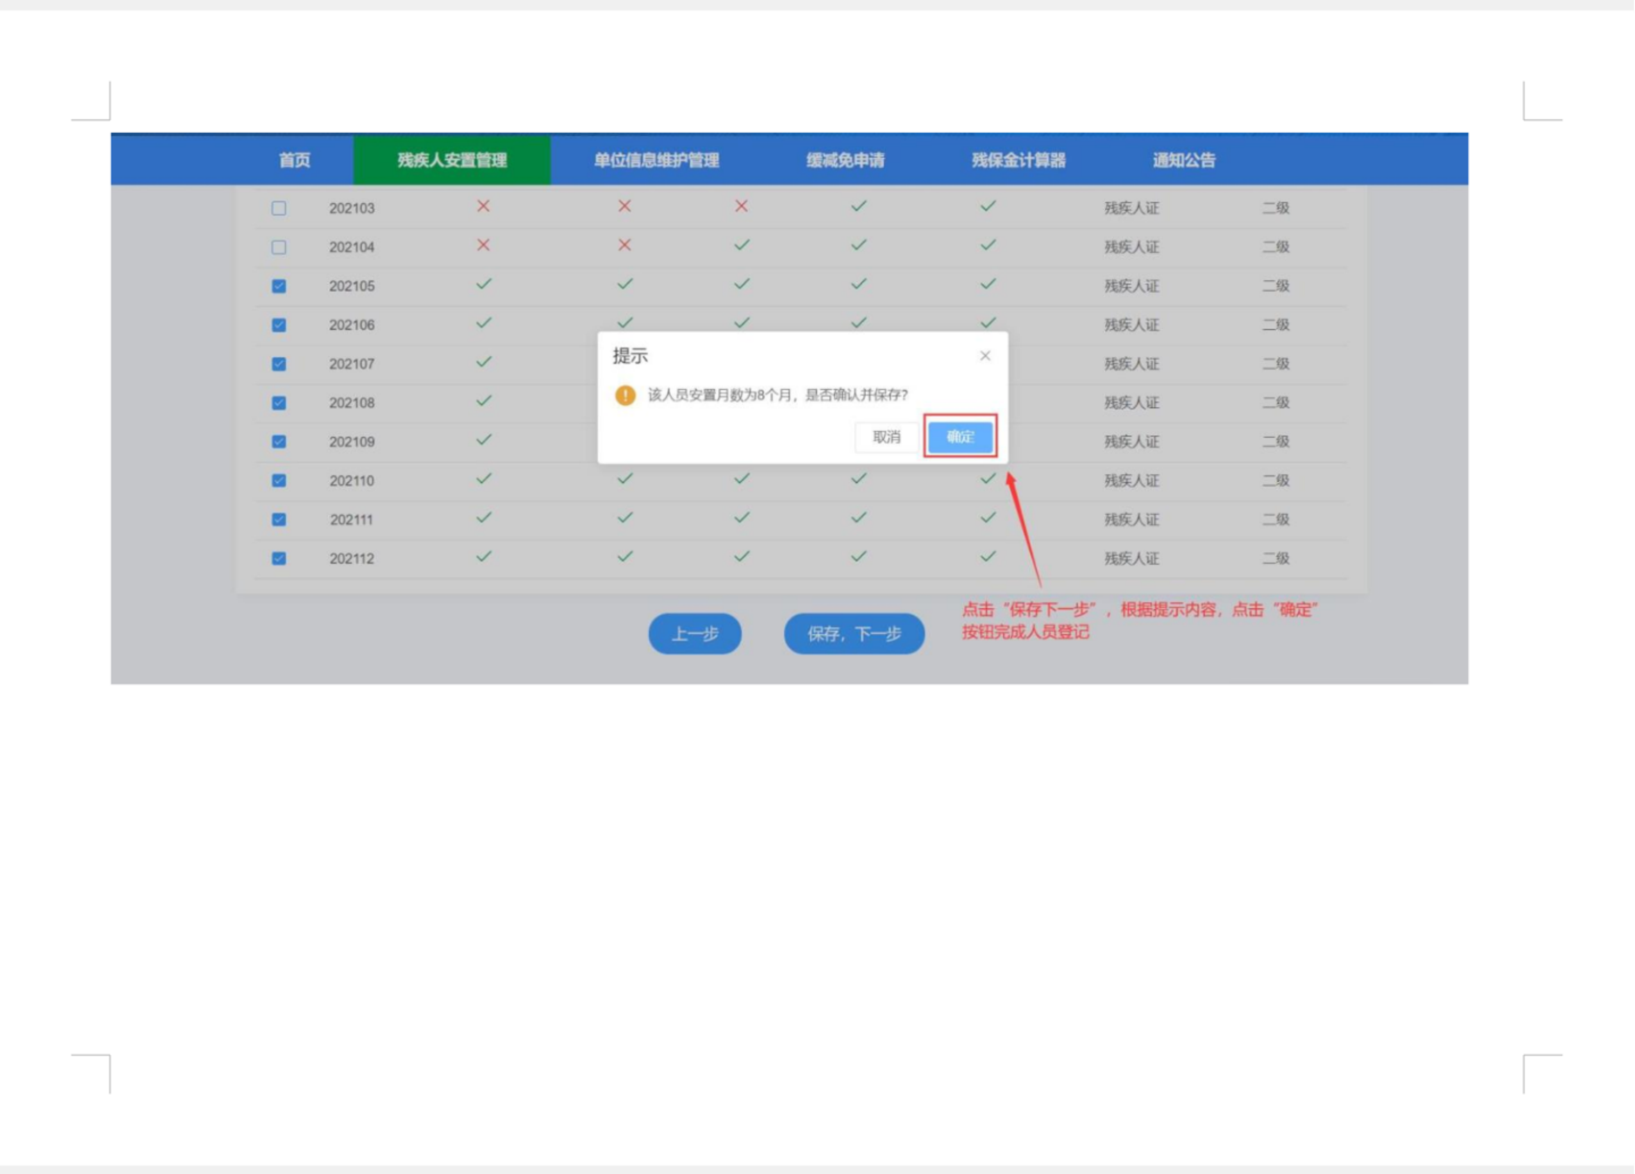Close the 提示 dialog with X icon
The width and height of the screenshot is (1635, 1174).
985,356
